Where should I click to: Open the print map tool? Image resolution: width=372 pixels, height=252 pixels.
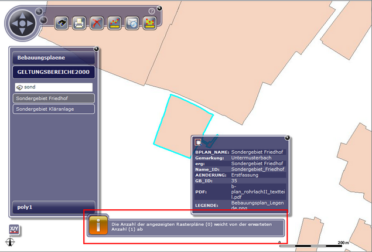tap(79, 23)
